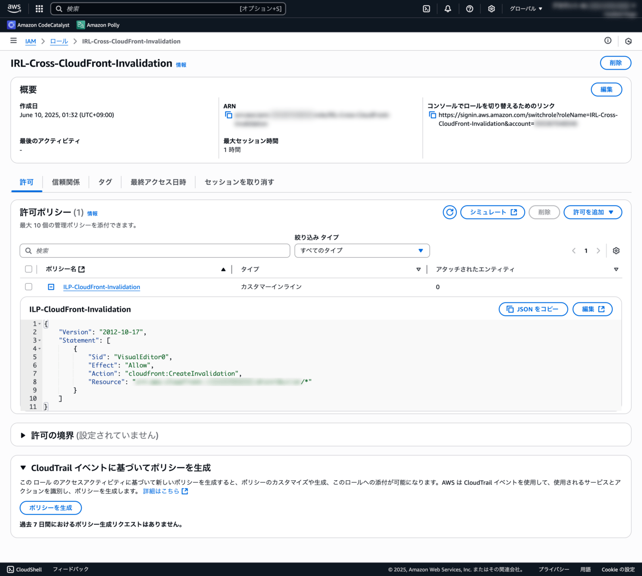Switch to タグ tab

pyautogui.click(x=105, y=182)
